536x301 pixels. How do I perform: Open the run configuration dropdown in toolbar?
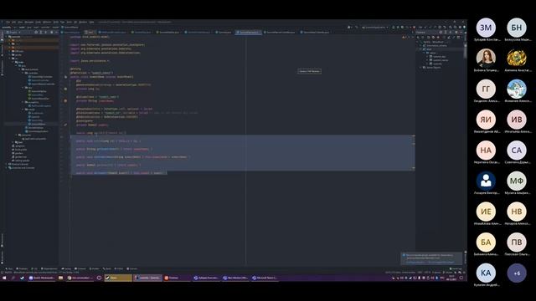tap(375, 27)
